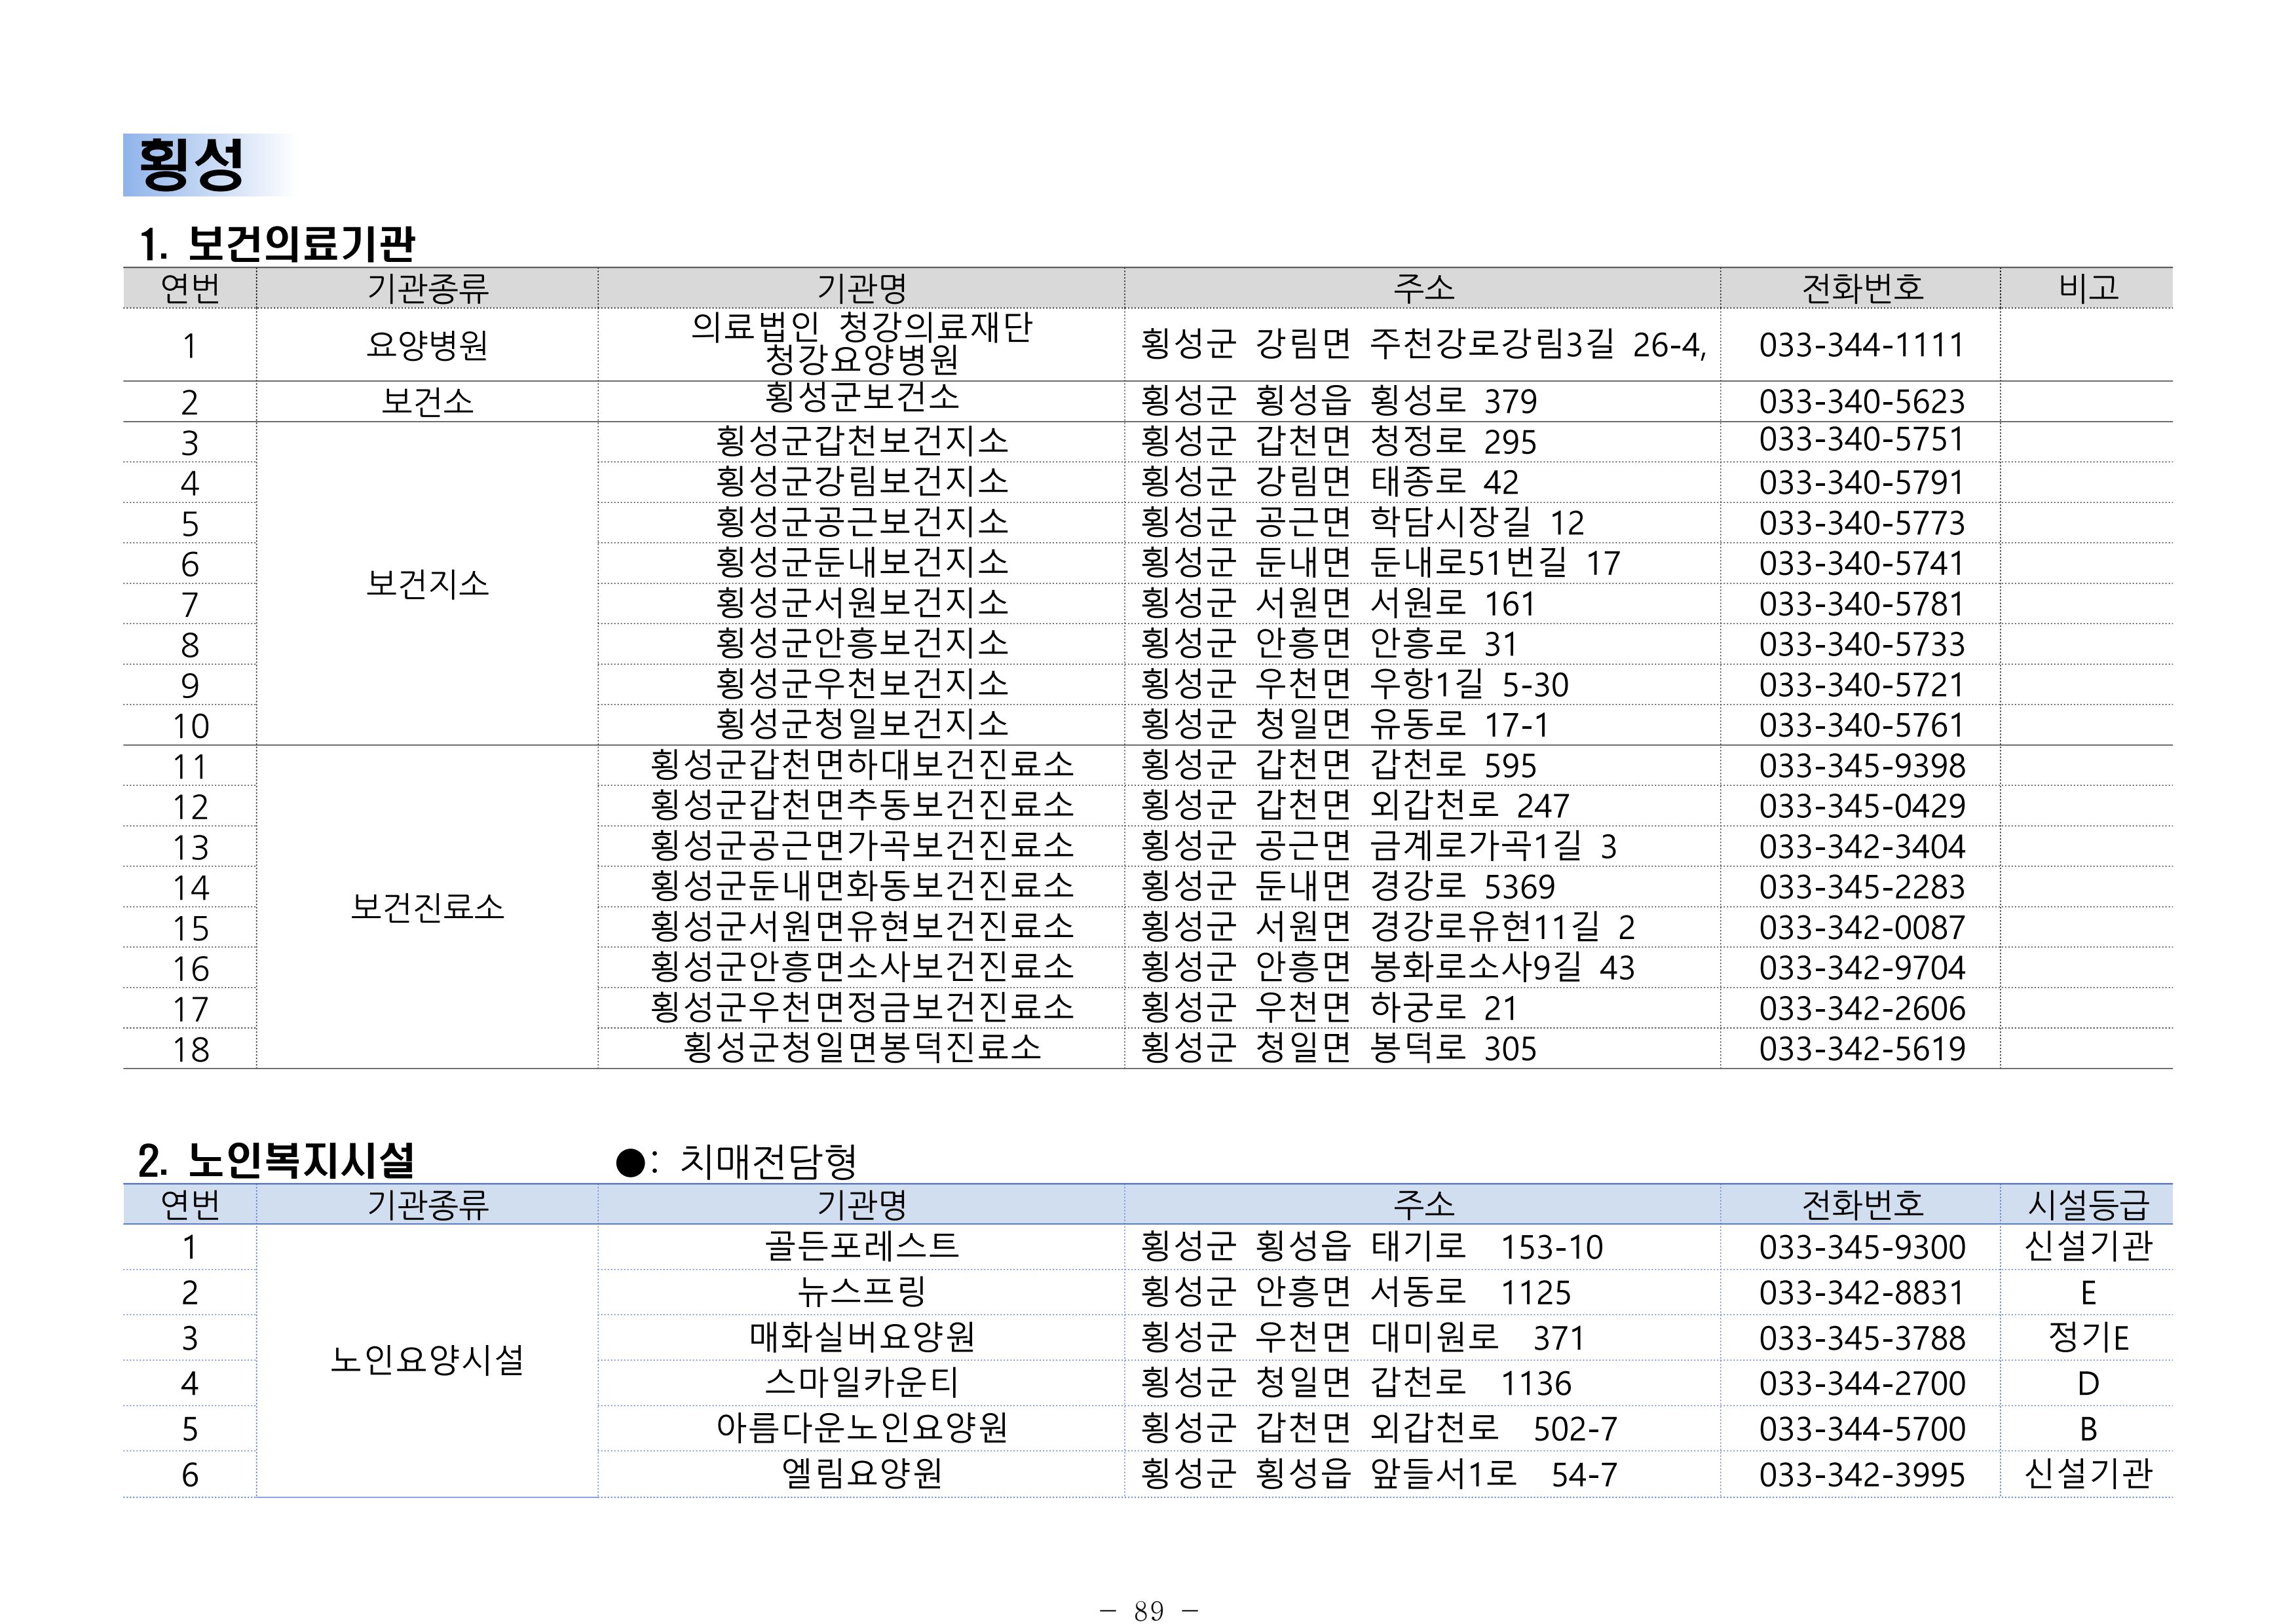Screen dimensions: 2296x1624
Task: Select 횡성군강림보건지소 row name
Action: (861, 482)
